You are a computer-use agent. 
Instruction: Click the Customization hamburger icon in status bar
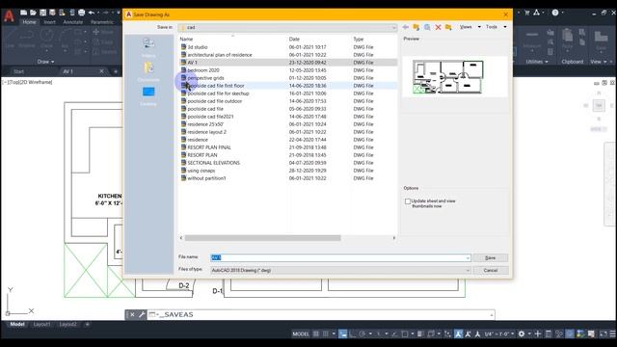tap(612, 334)
